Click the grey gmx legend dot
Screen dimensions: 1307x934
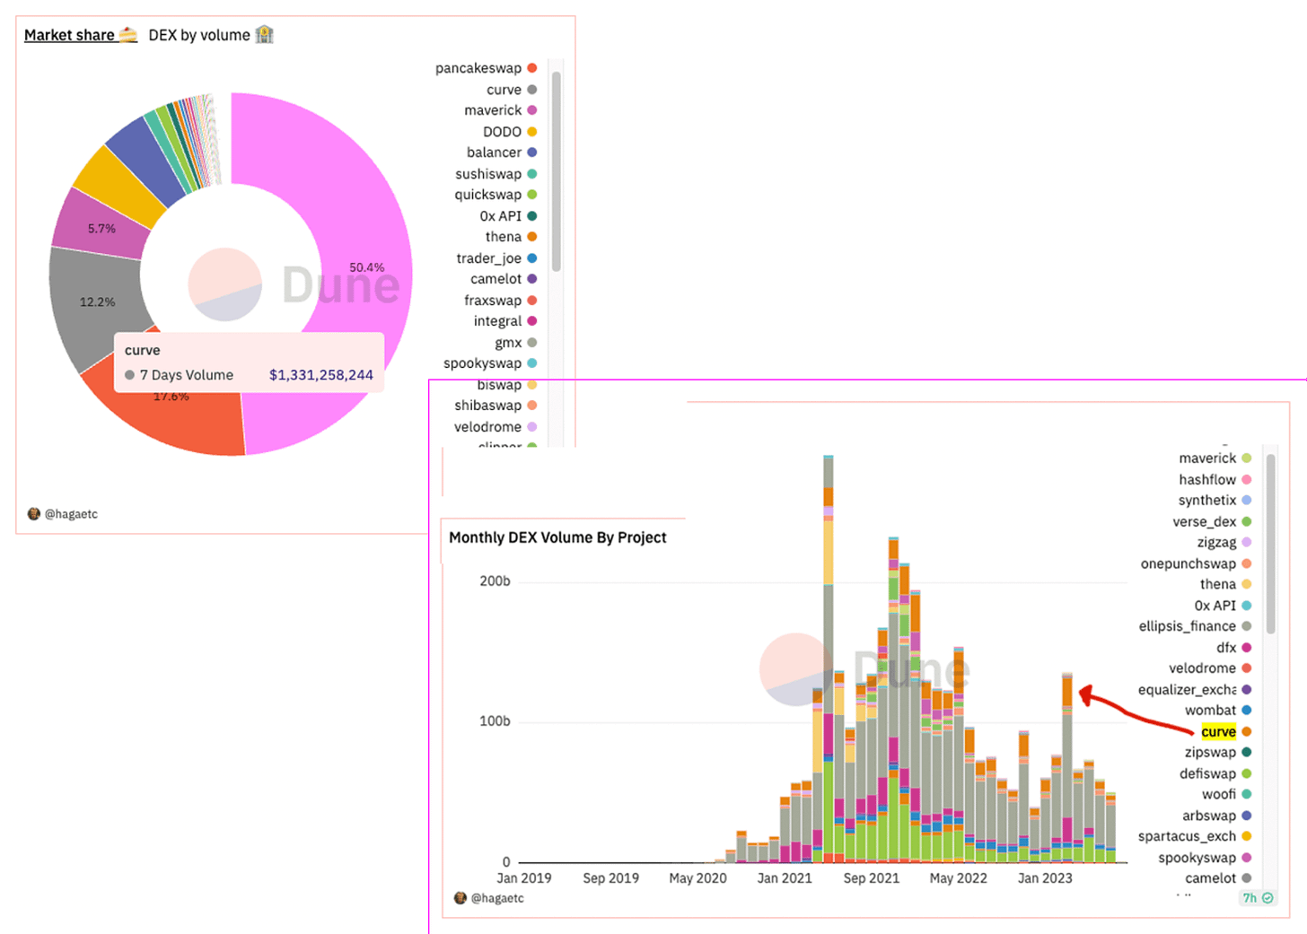[x=532, y=343]
